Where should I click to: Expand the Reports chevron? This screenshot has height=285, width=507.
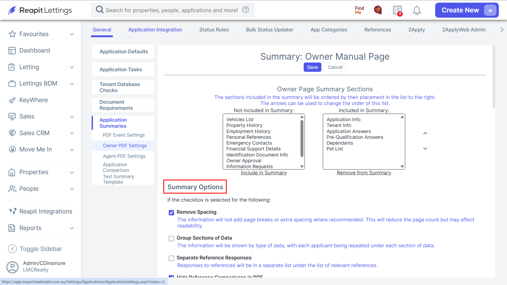pyautogui.click(x=72, y=228)
